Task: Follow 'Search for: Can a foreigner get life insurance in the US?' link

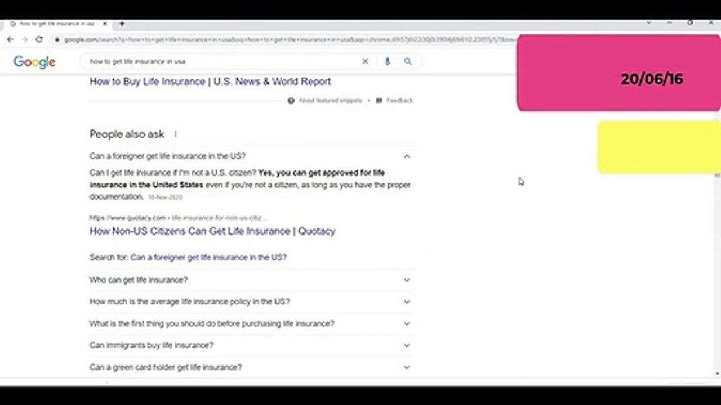Action: (208, 257)
